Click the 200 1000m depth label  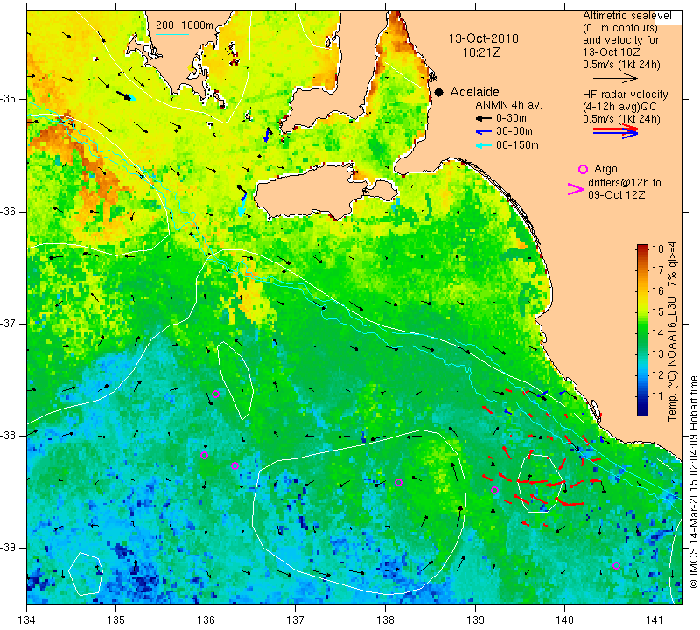tap(185, 25)
